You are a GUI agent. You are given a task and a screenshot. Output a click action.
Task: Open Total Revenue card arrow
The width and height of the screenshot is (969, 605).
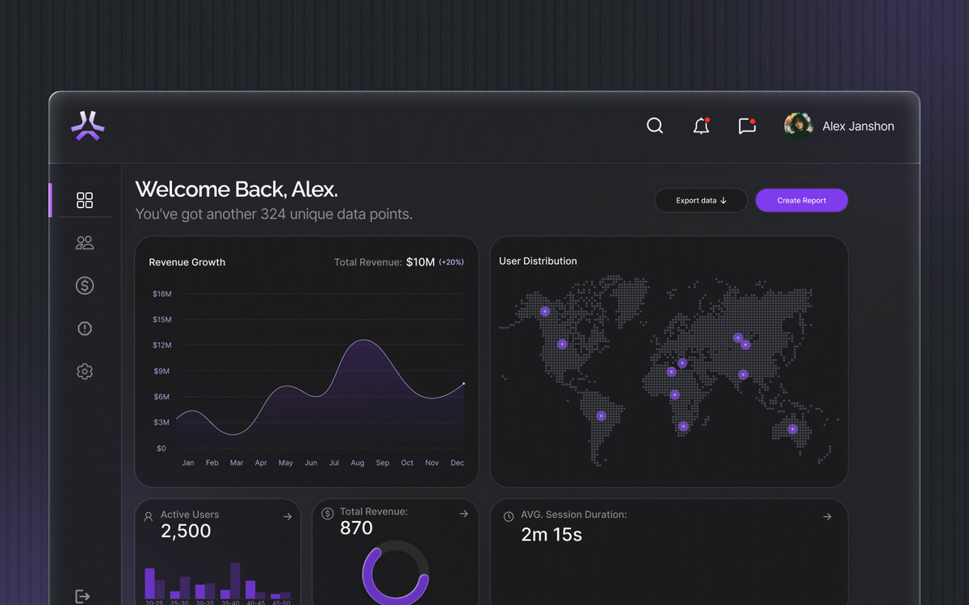click(x=464, y=514)
